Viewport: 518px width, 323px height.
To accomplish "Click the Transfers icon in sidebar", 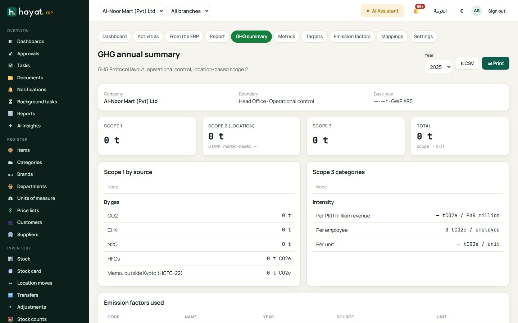I will 10,295.
